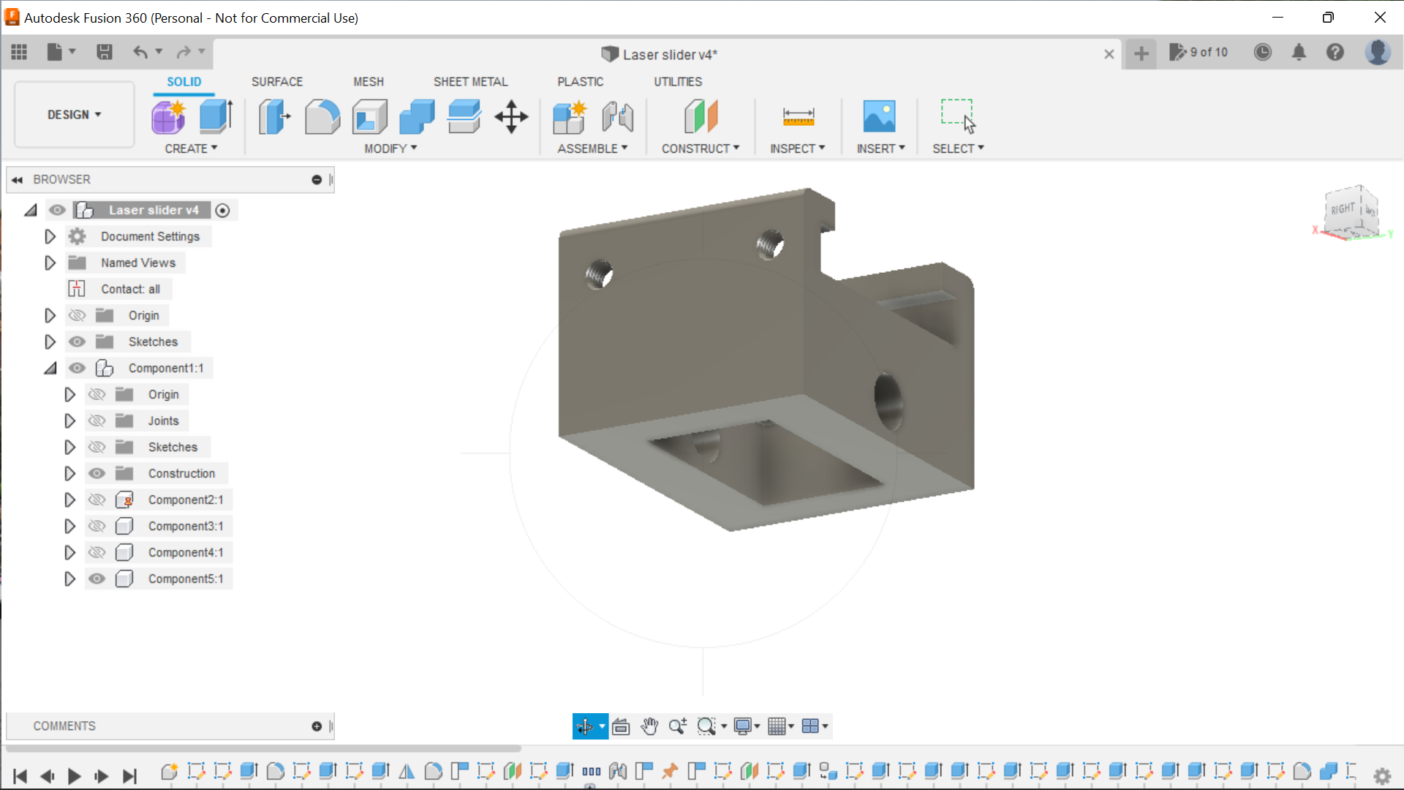This screenshot has height=790, width=1404.
Task: Undo the last action
Action: coord(140,52)
